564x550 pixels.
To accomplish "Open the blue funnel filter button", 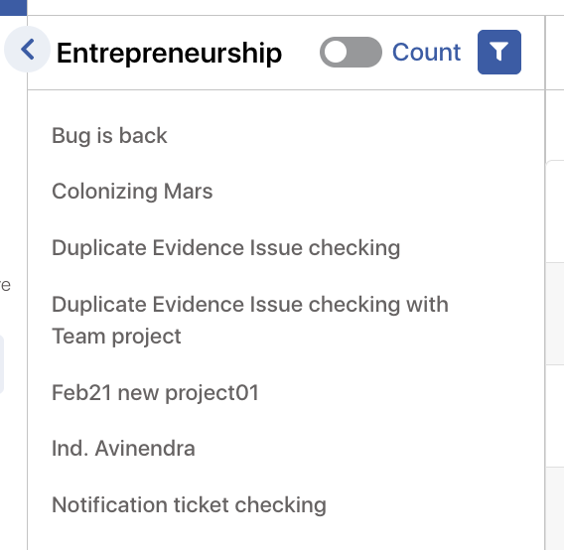I will click(x=499, y=53).
